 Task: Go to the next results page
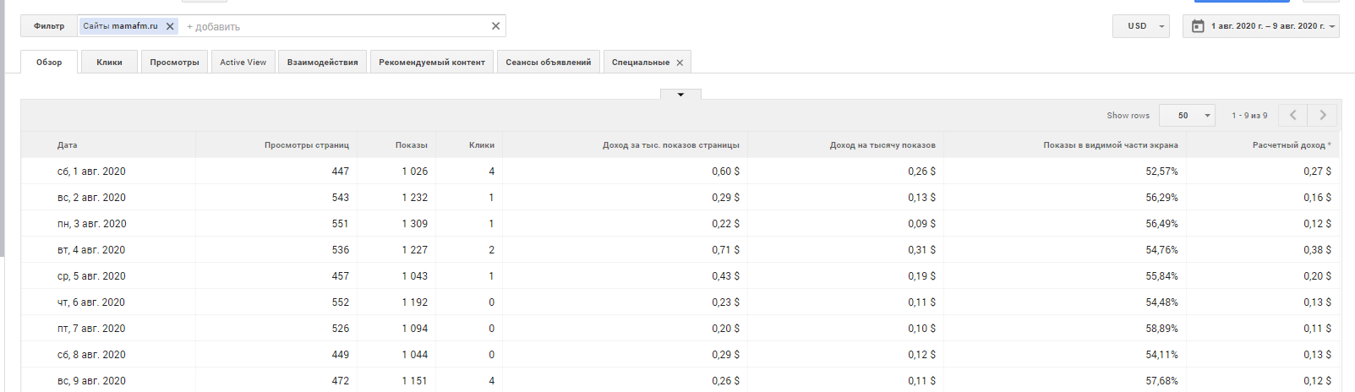pos(1323,115)
